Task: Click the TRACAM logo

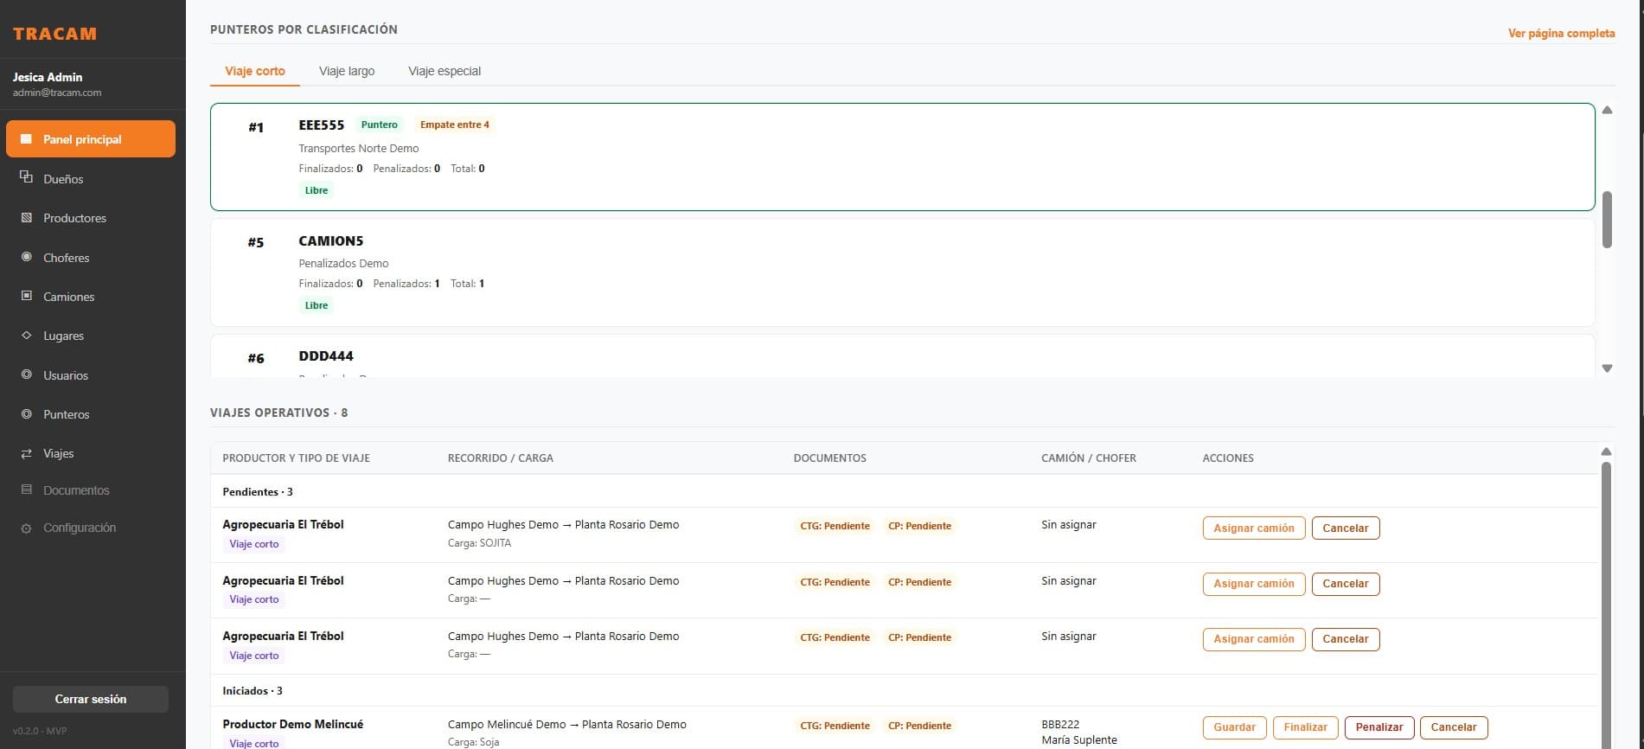Action: (54, 34)
